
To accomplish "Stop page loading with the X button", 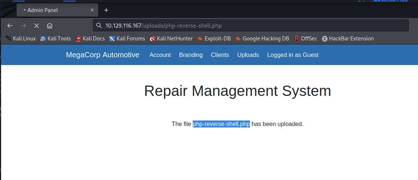I will (x=36, y=26).
